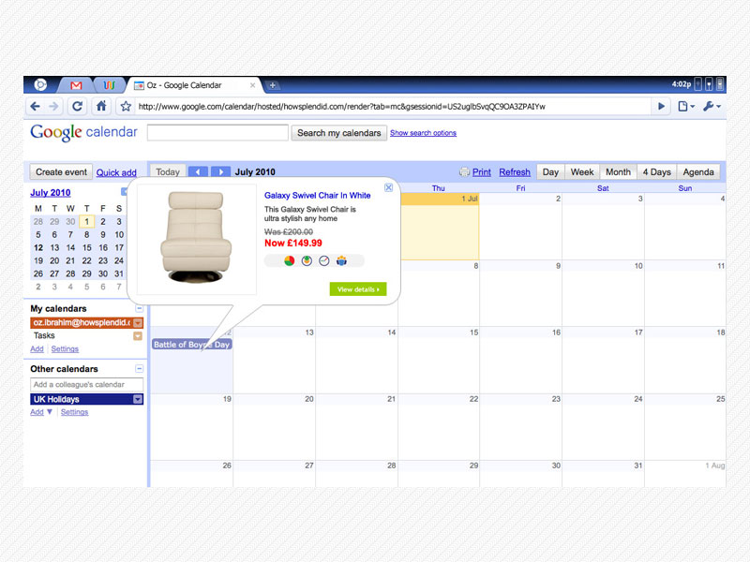Open the battery status icon
The width and height of the screenshot is (750, 562).
pos(719,84)
